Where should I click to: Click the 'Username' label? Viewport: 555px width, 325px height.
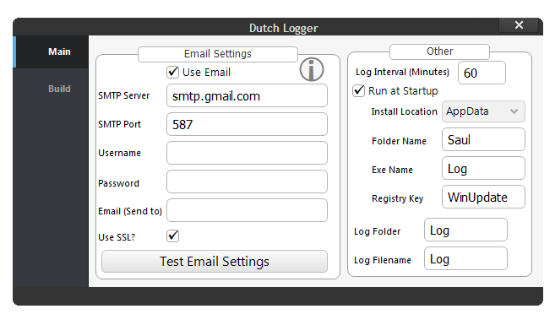(120, 153)
